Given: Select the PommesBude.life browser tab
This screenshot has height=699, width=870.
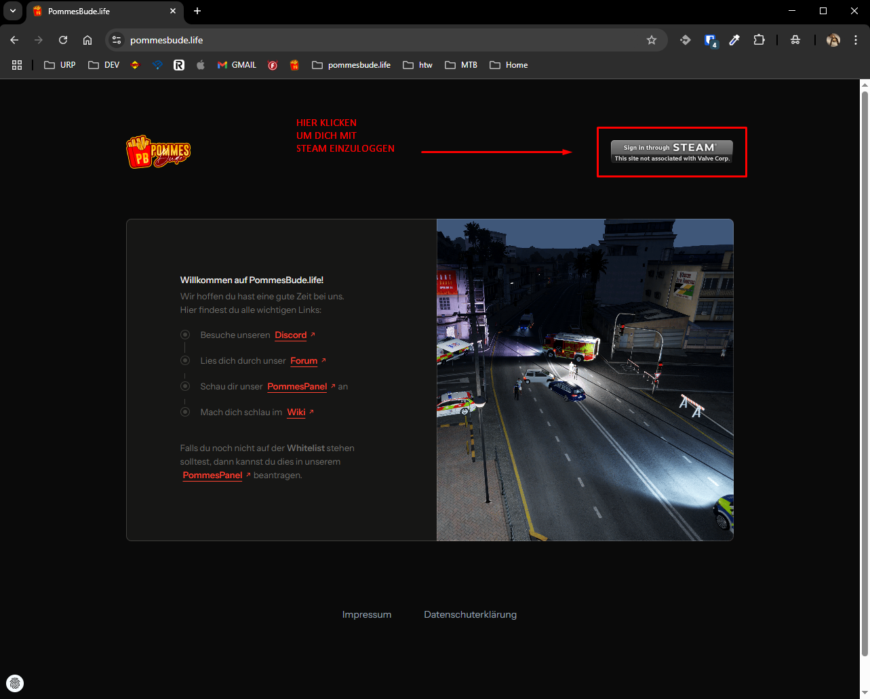Looking at the screenshot, I should click(95, 12).
